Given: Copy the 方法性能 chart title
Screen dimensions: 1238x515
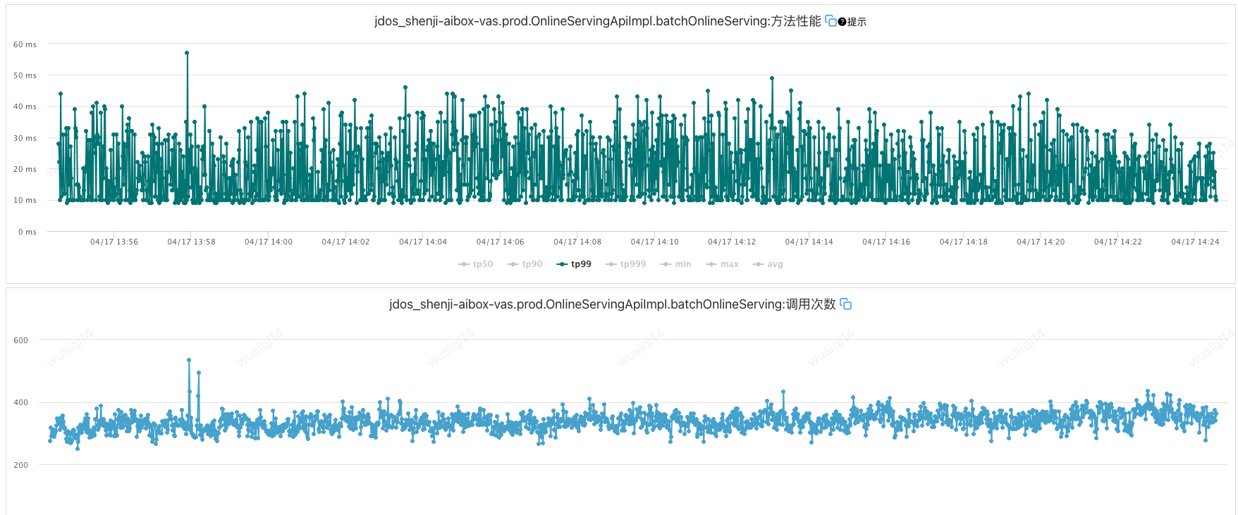Looking at the screenshot, I should (831, 21).
